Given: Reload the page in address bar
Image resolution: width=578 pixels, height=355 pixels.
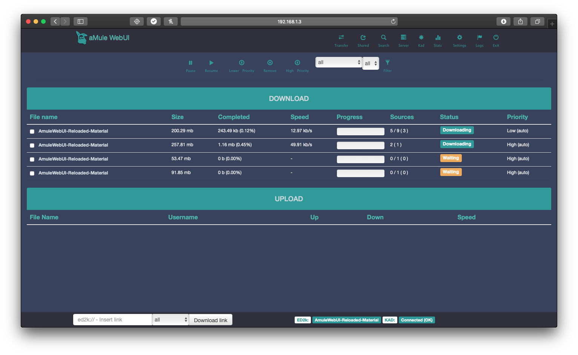Looking at the screenshot, I should (x=393, y=21).
